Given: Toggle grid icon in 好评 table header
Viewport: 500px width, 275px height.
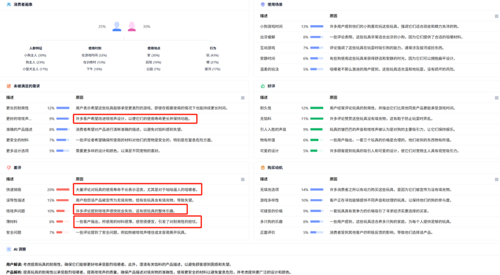Looking at the screenshot, I should pos(496,98).
